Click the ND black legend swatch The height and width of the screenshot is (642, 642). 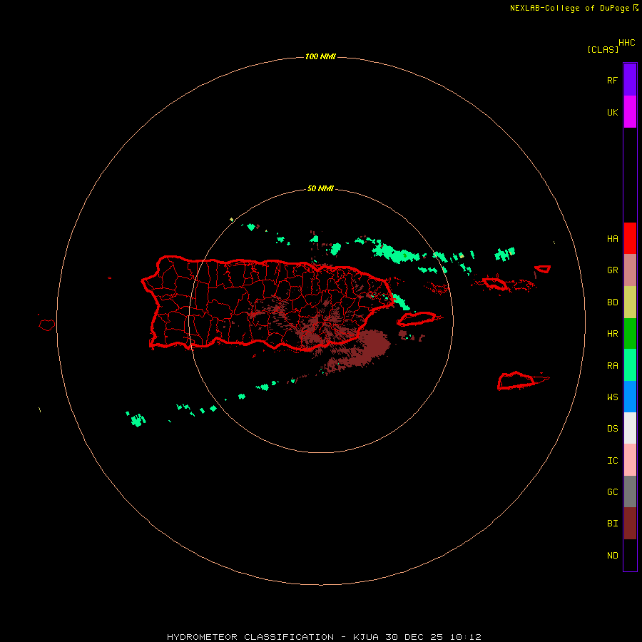point(630,555)
